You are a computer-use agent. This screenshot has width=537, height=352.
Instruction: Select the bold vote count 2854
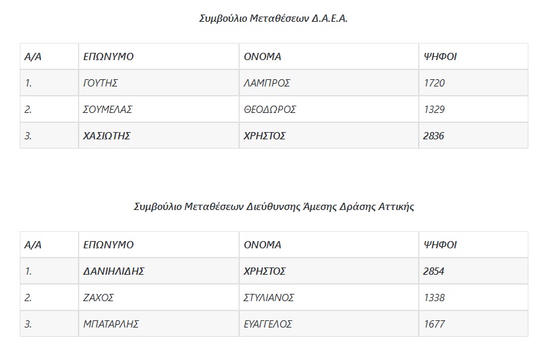pos(434,271)
